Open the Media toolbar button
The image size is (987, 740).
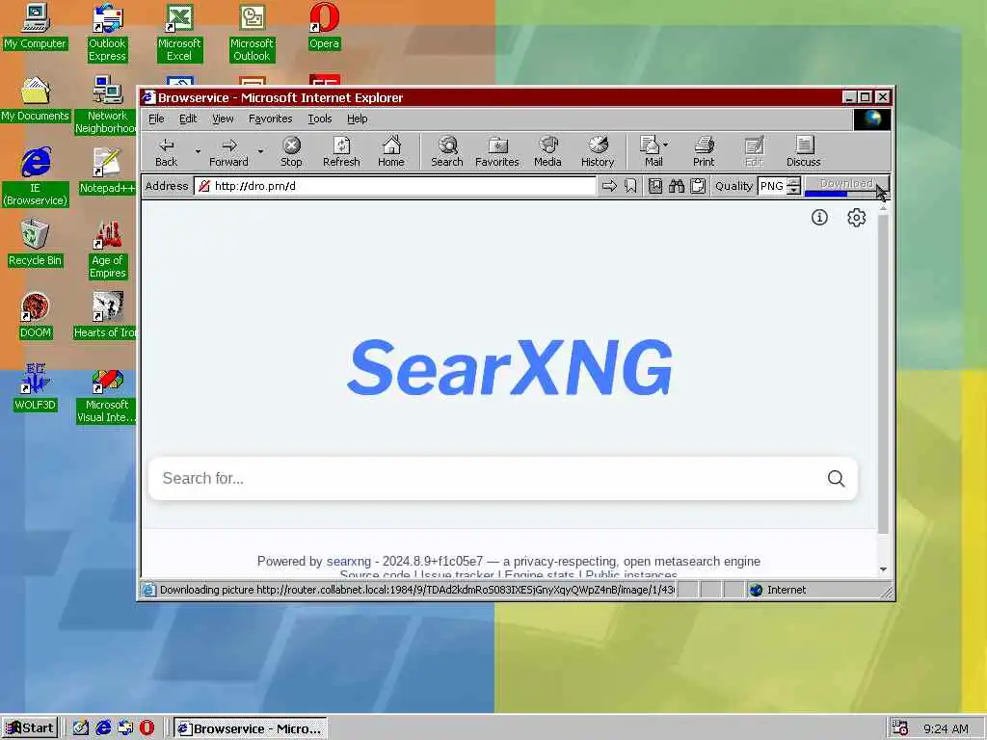coord(547,152)
